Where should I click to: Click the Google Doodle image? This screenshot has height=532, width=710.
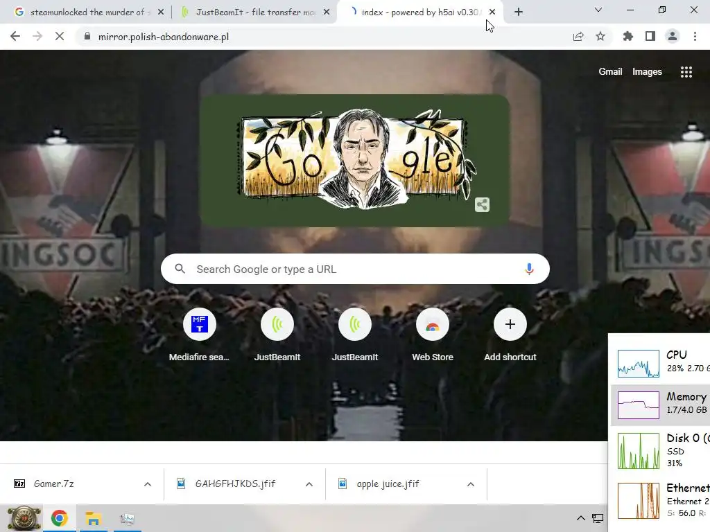(x=354, y=160)
